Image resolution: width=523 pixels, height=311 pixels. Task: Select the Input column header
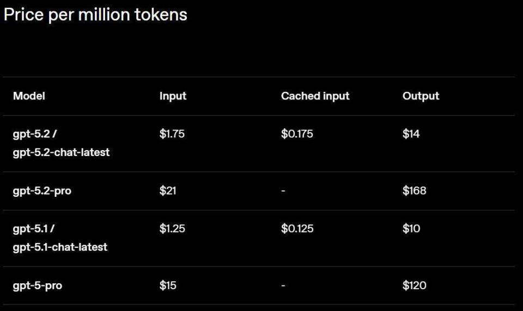pyautogui.click(x=173, y=96)
